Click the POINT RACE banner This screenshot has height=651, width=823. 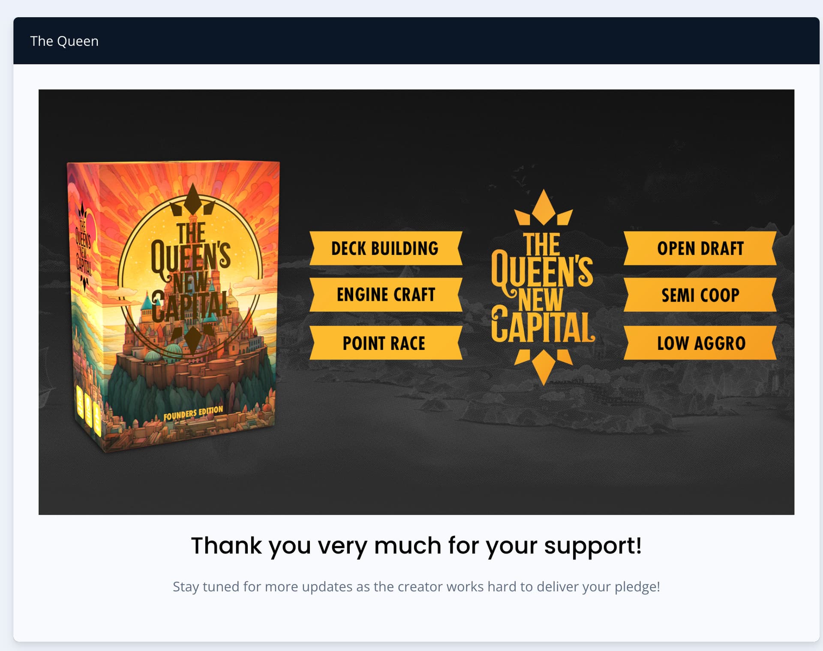pyautogui.click(x=386, y=343)
